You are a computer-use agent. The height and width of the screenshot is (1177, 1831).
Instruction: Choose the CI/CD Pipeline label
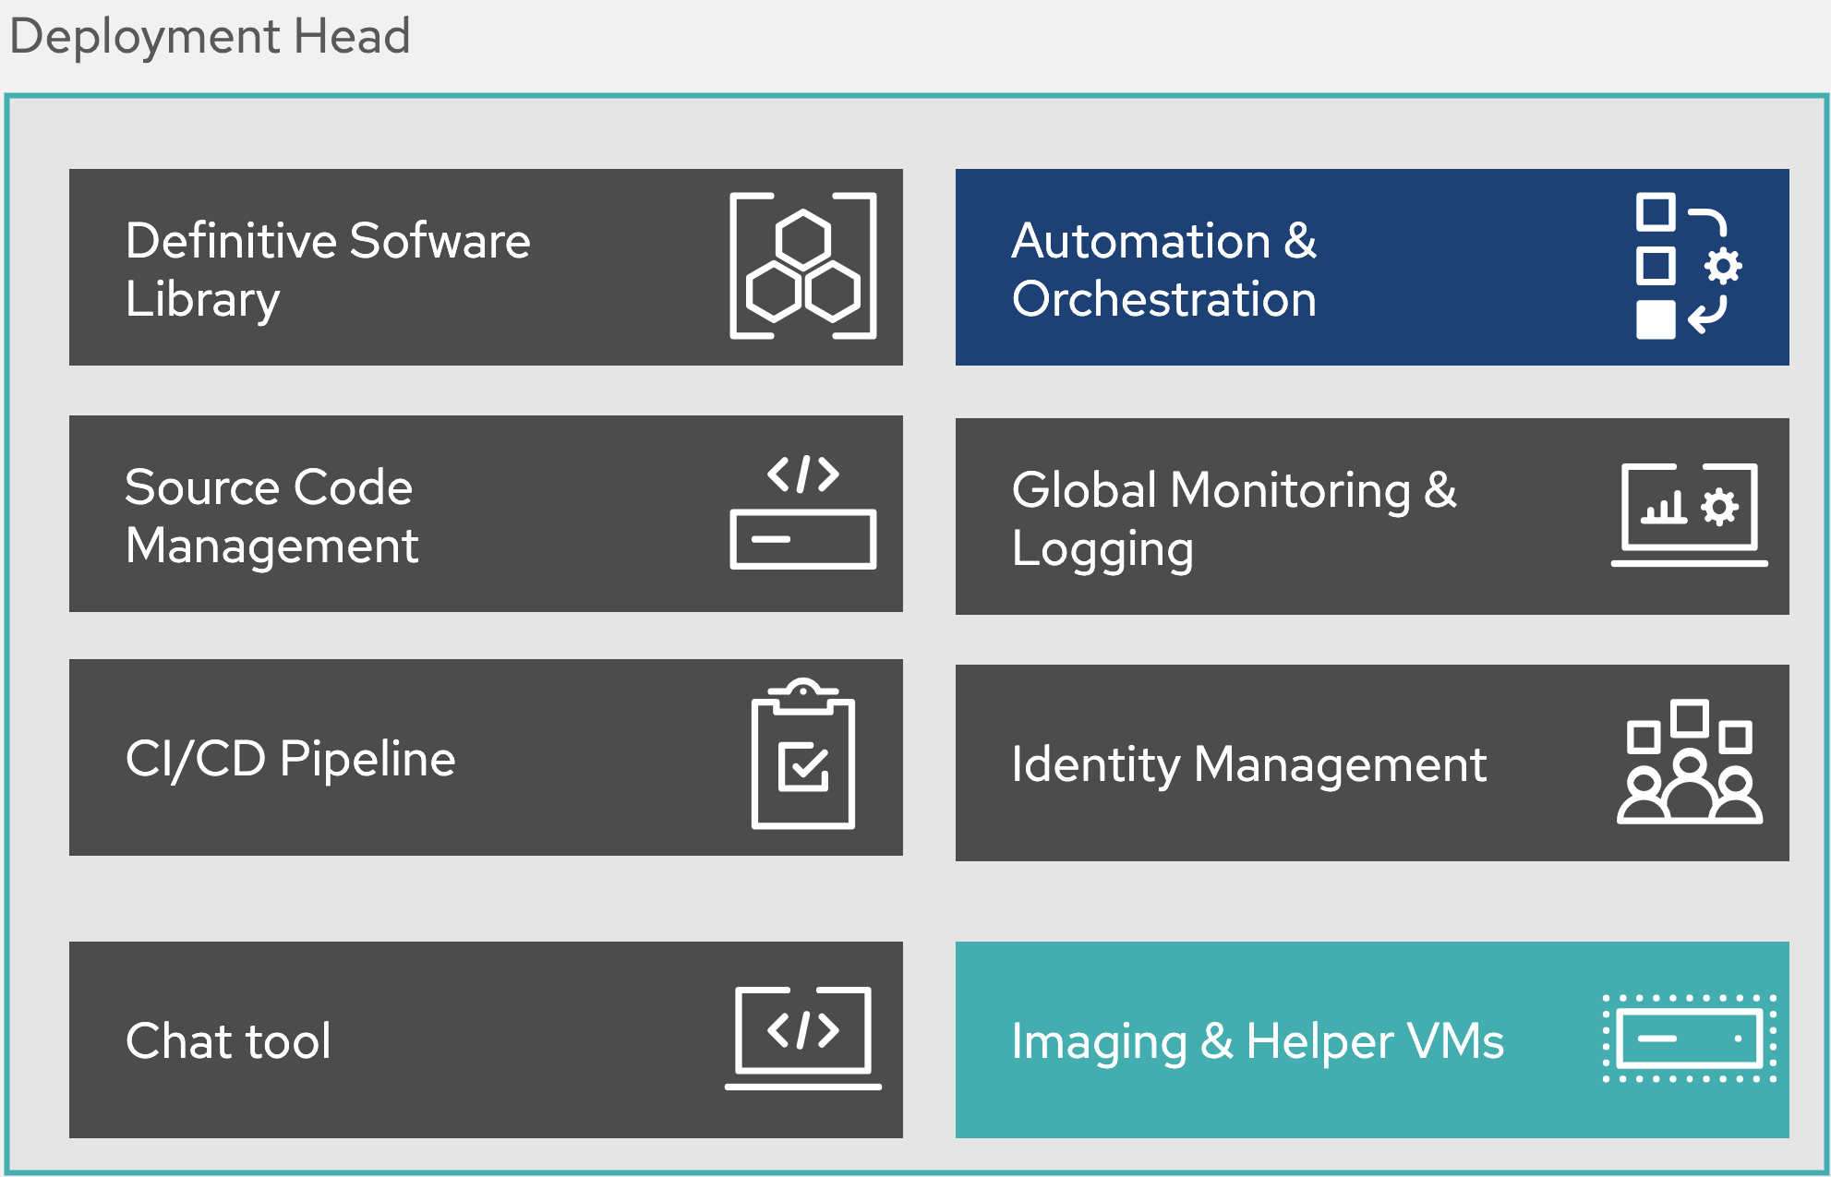(290, 759)
